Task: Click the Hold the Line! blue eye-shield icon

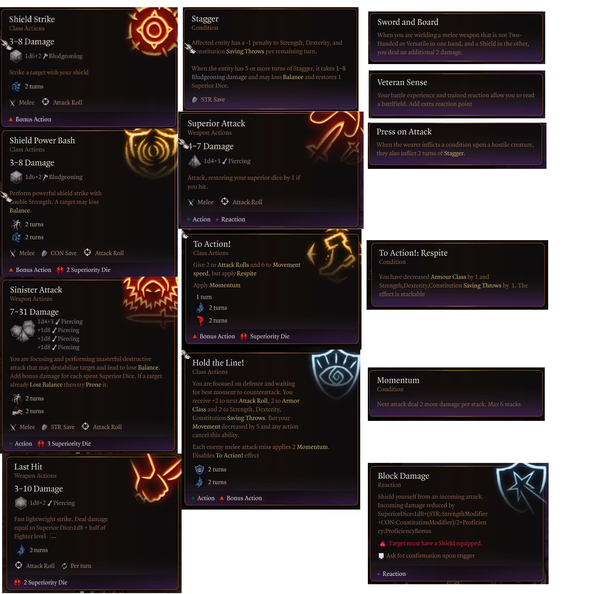Action: [x=335, y=372]
